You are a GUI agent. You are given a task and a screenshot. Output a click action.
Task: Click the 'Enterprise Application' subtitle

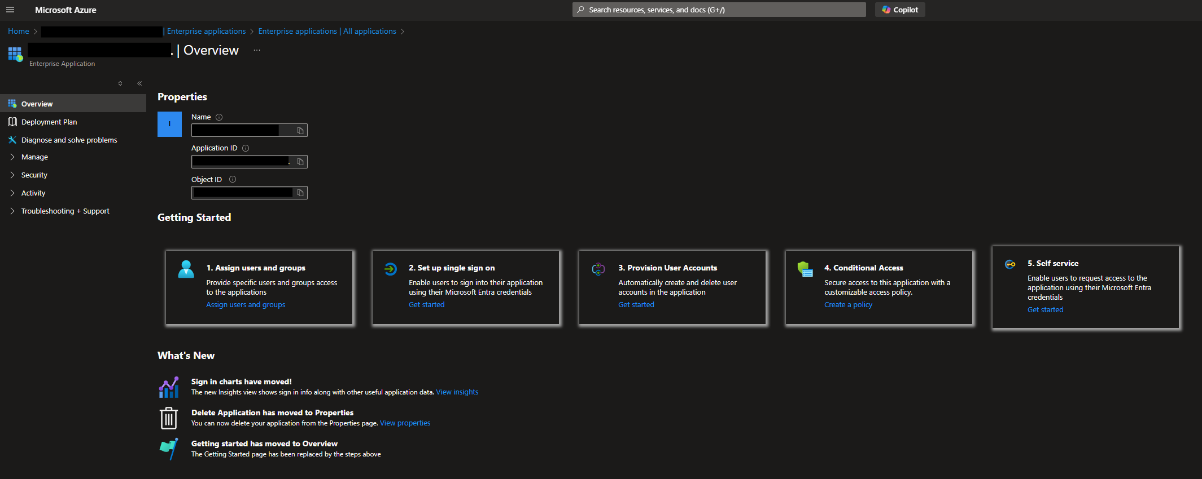62,64
